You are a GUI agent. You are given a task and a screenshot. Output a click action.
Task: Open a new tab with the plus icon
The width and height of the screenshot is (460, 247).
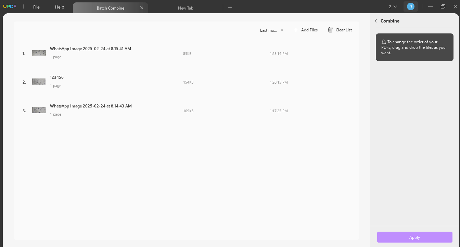click(230, 7)
